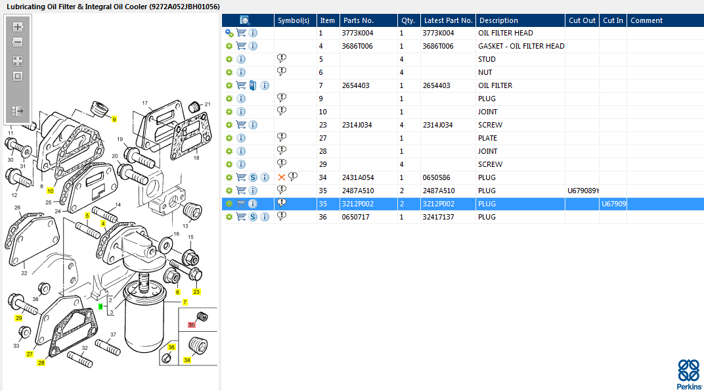This screenshot has width=704, height=391.
Task: Click the Cut Out column header
Action: [582, 20]
